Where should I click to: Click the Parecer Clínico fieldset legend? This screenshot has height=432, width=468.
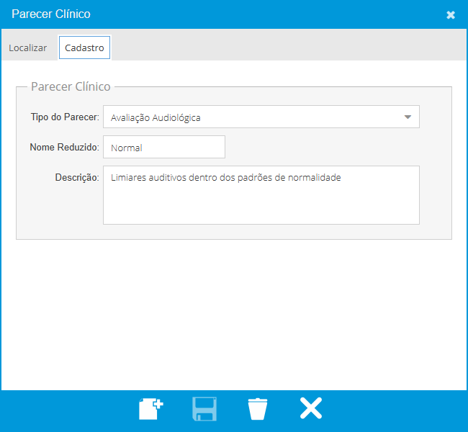pos(71,86)
